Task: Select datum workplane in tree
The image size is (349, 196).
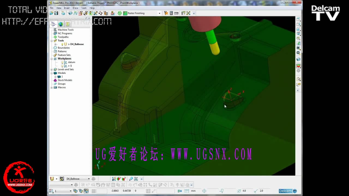Action: (71, 62)
